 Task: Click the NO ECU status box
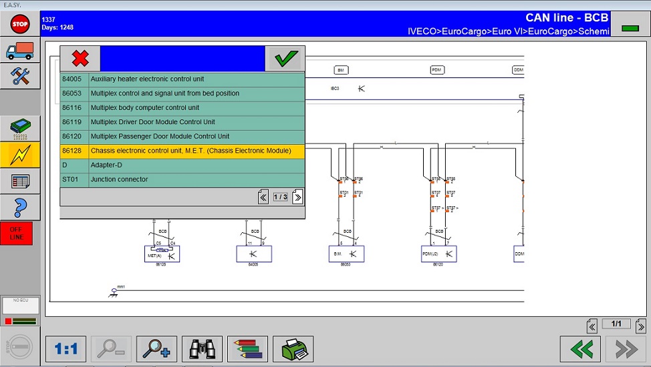pyautogui.click(x=20, y=305)
